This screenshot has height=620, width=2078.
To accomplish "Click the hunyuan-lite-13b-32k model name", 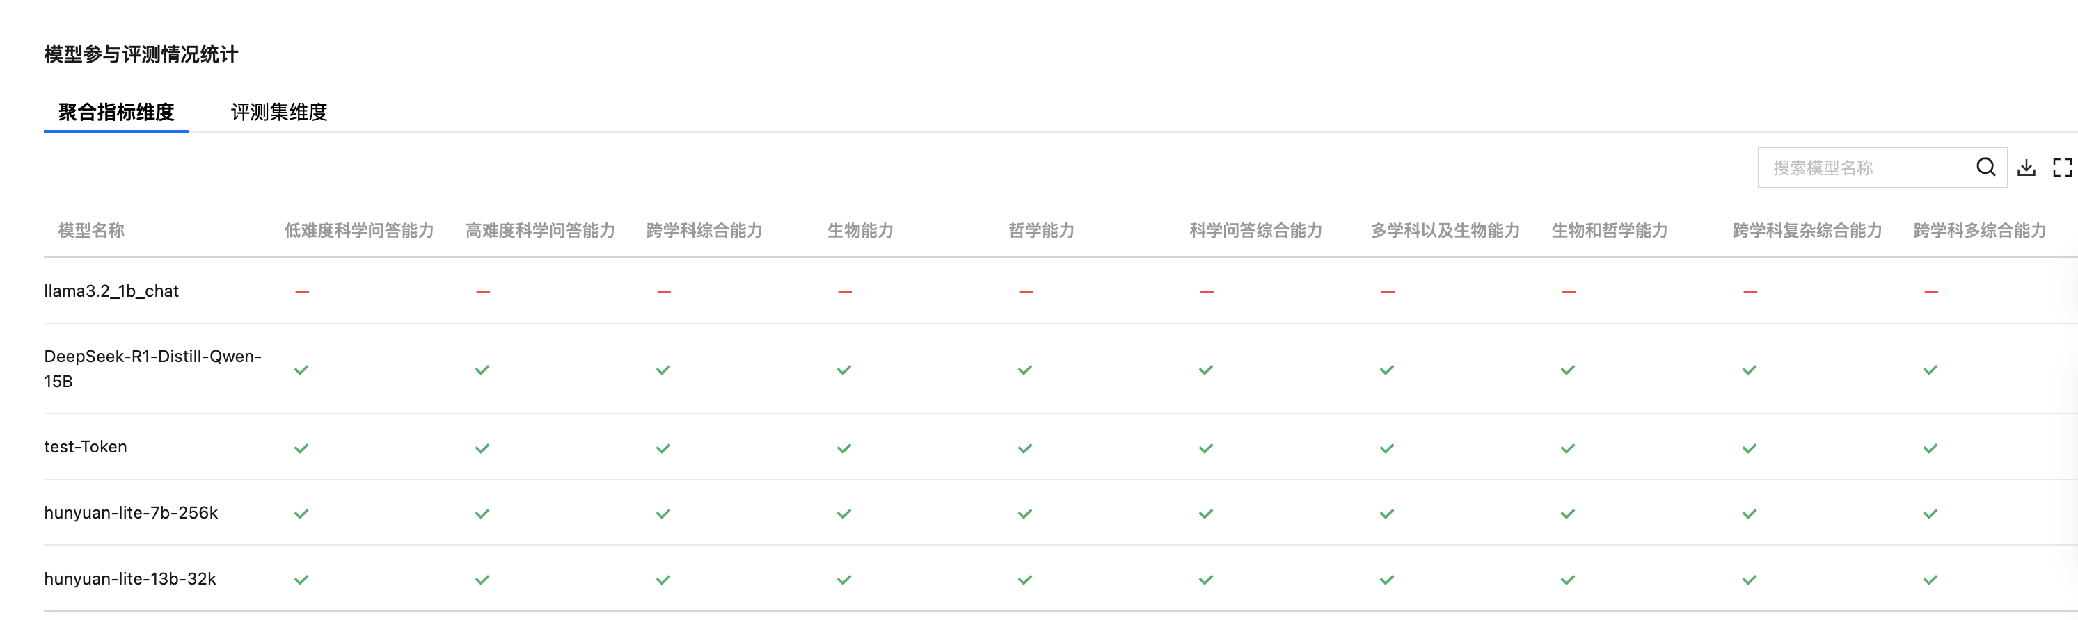I will [x=130, y=579].
